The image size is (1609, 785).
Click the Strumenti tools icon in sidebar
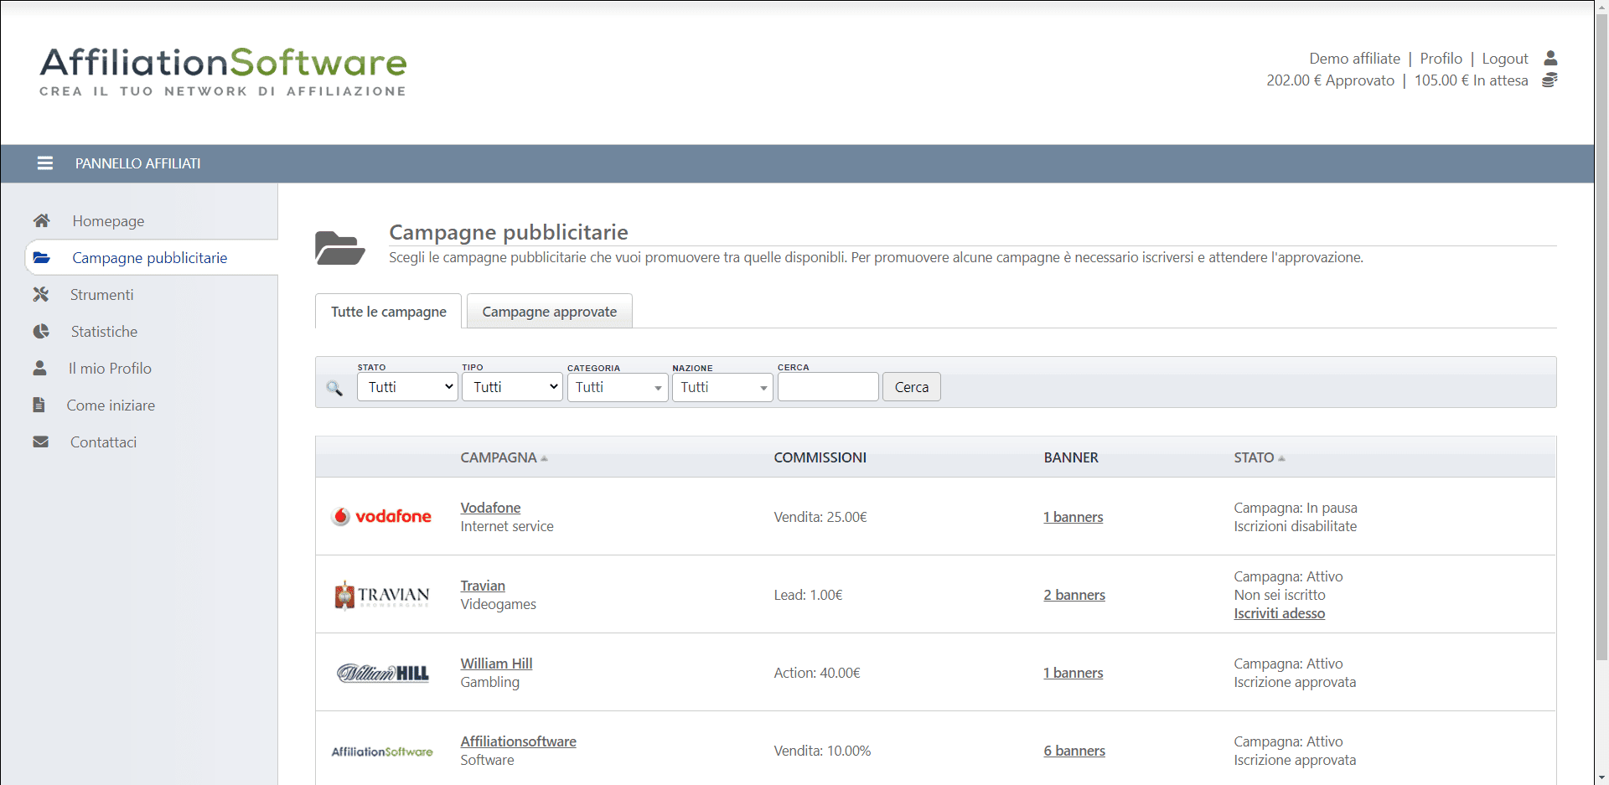click(40, 294)
